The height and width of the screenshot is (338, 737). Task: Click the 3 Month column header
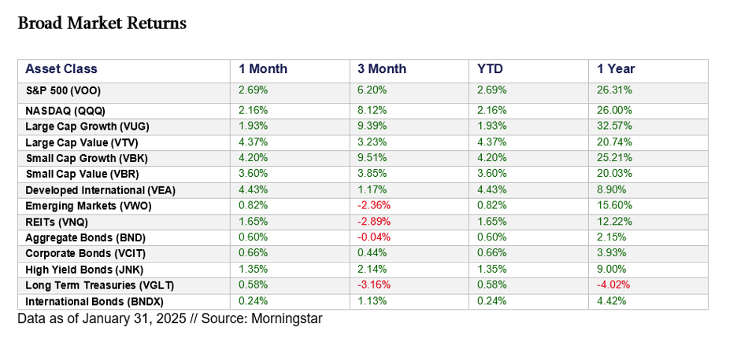tap(382, 69)
